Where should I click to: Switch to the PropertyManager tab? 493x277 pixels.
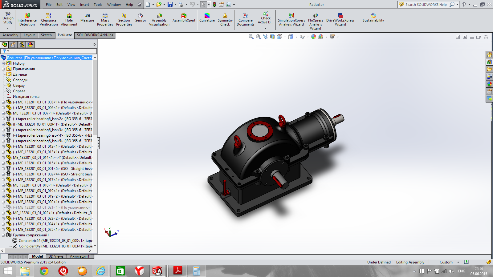click(13, 45)
